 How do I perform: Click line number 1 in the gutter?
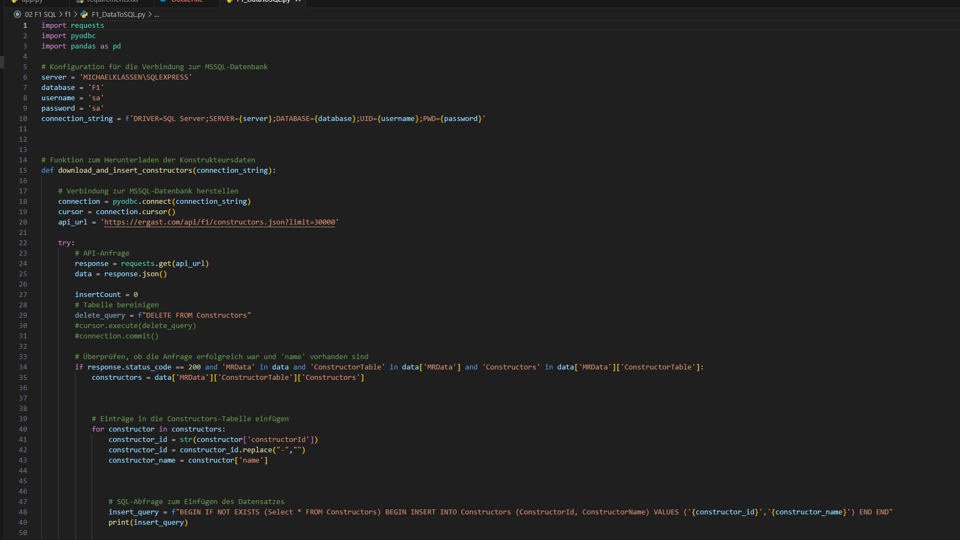[25, 25]
